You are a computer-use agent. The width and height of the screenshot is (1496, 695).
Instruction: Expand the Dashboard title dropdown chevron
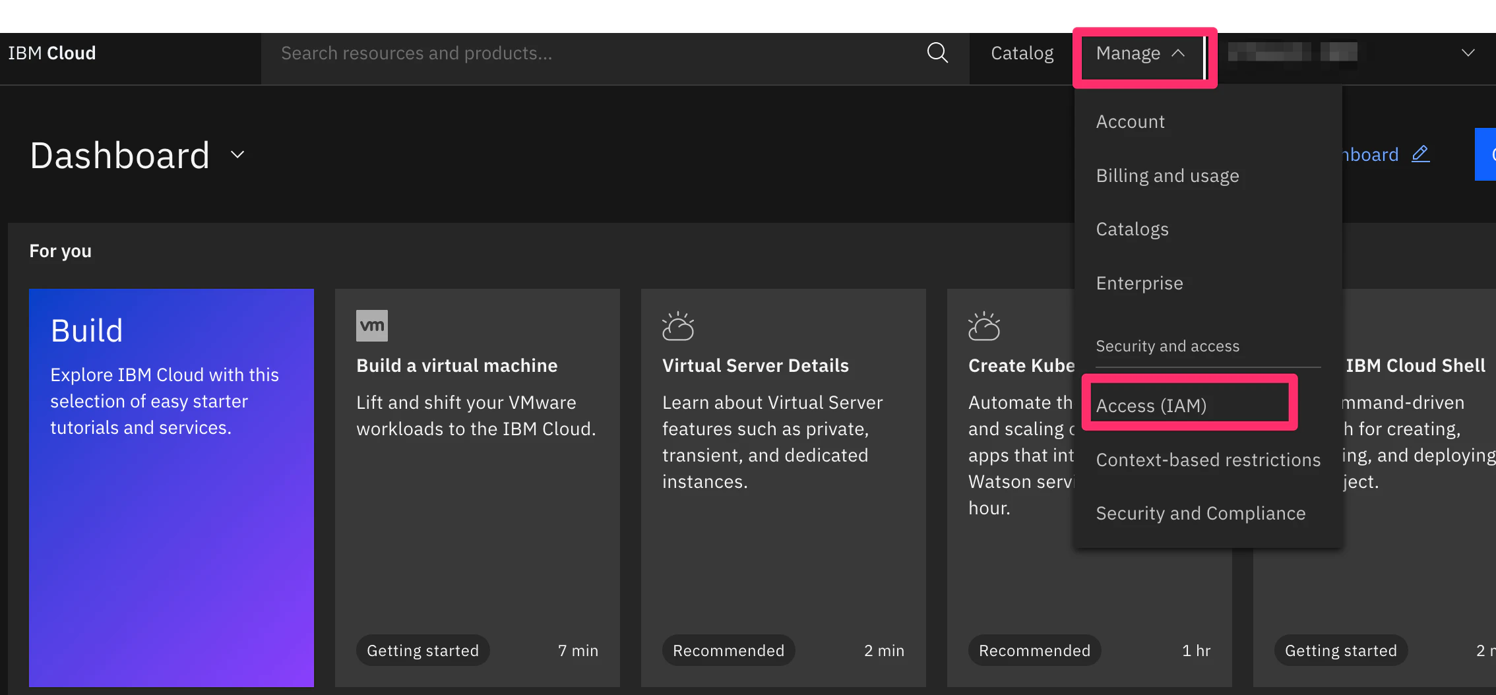click(x=237, y=155)
